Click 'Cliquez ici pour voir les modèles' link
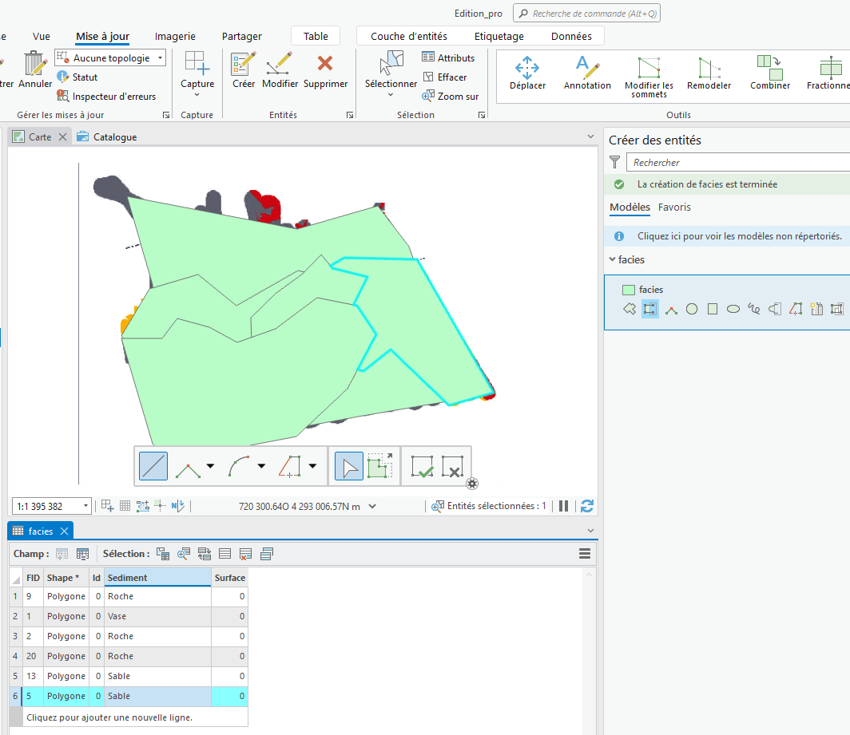Image resolution: width=850 pixels, height=735 pixels. tap(739, 236)
